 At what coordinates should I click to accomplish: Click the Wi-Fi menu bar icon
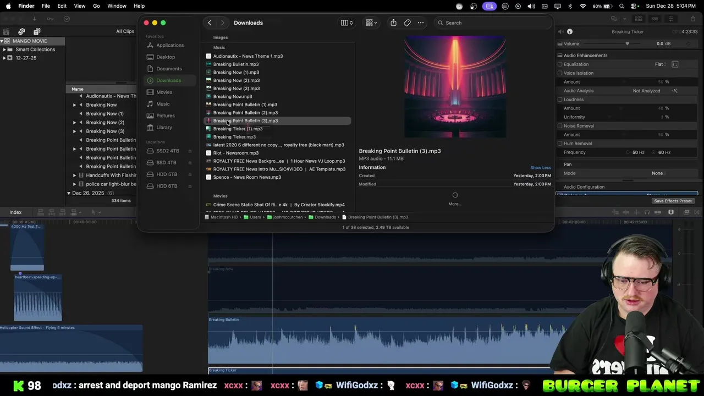(x=583, y=6)
